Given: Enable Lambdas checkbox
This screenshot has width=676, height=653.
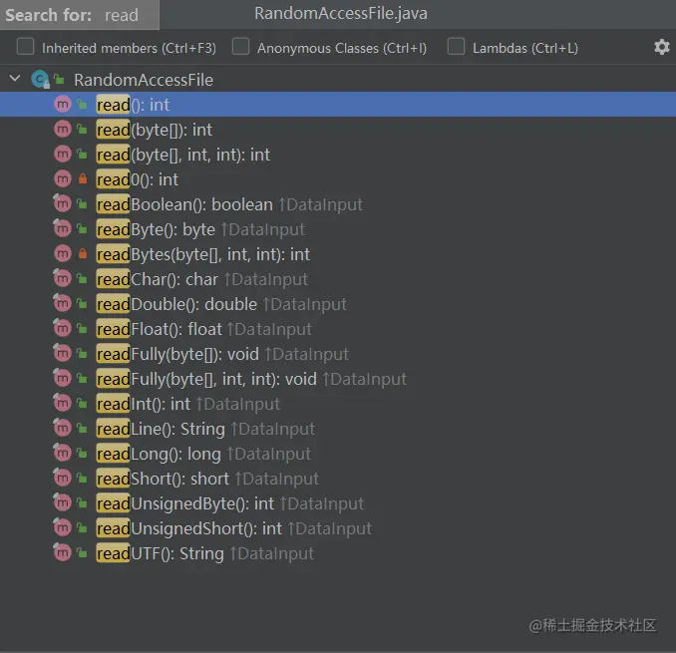Looking at the screenshot, I should tap(456, 47).
